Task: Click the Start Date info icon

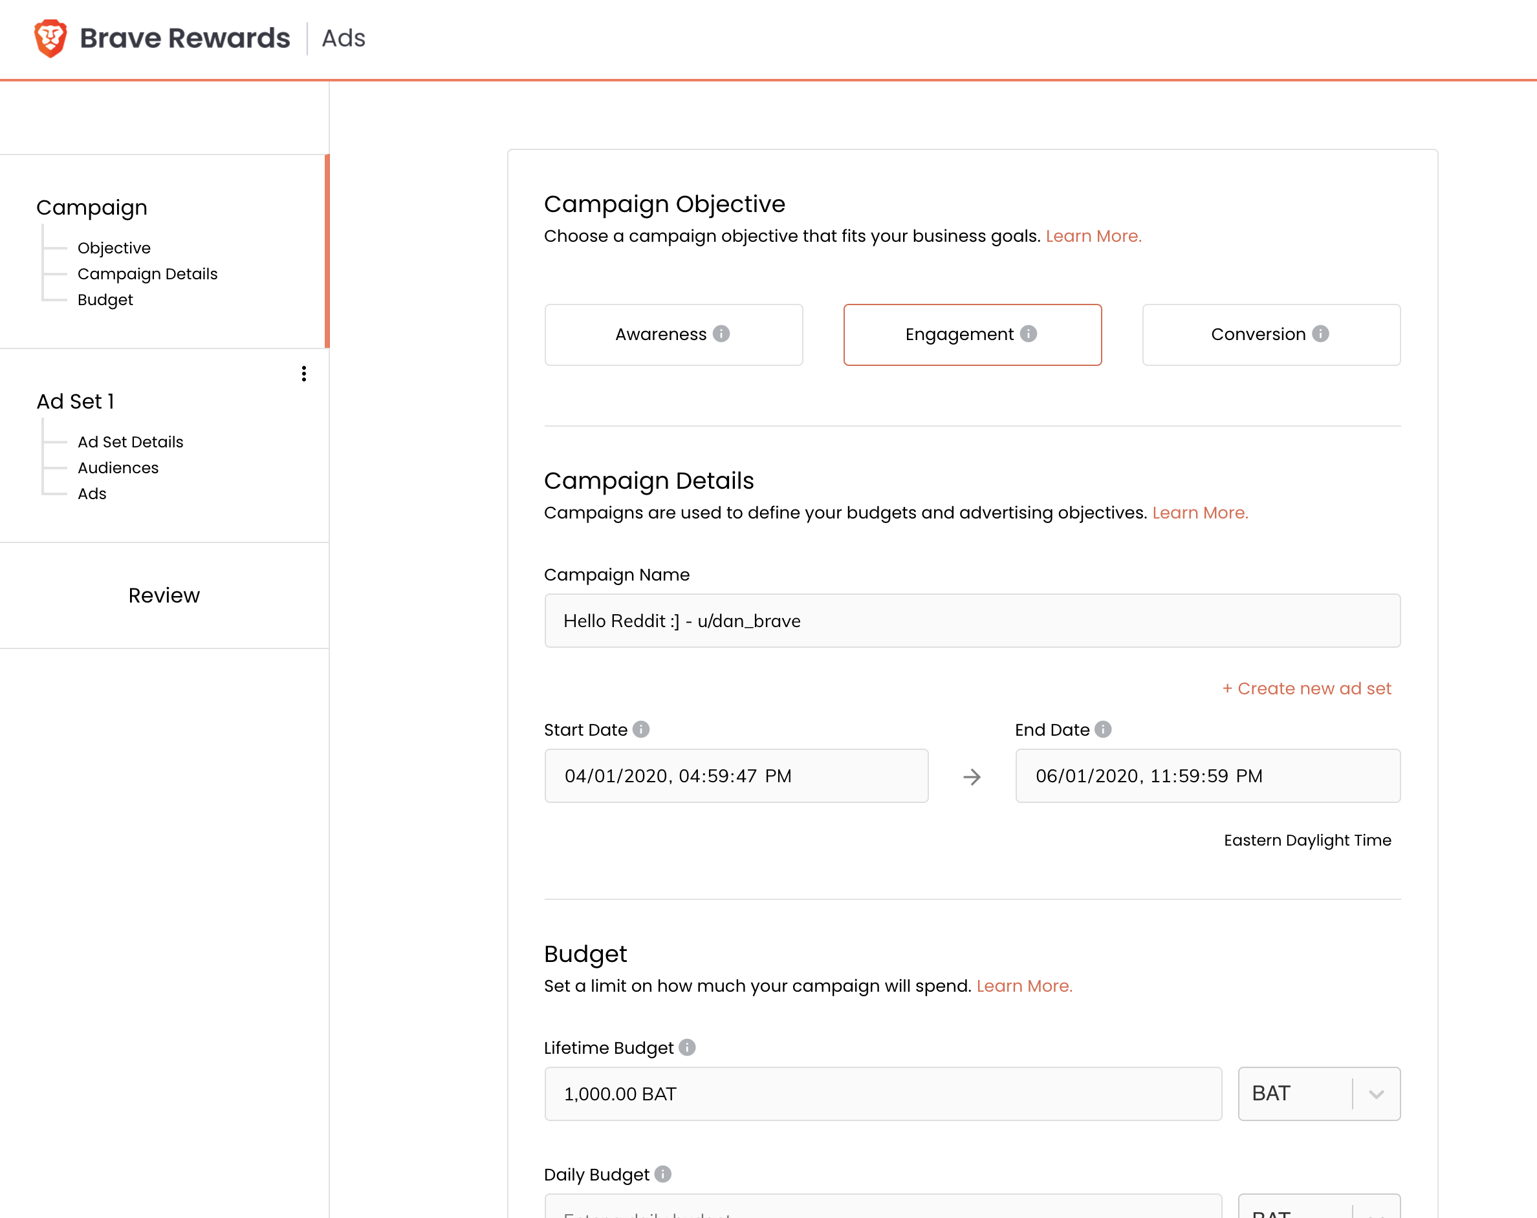Action: (641, 729)
